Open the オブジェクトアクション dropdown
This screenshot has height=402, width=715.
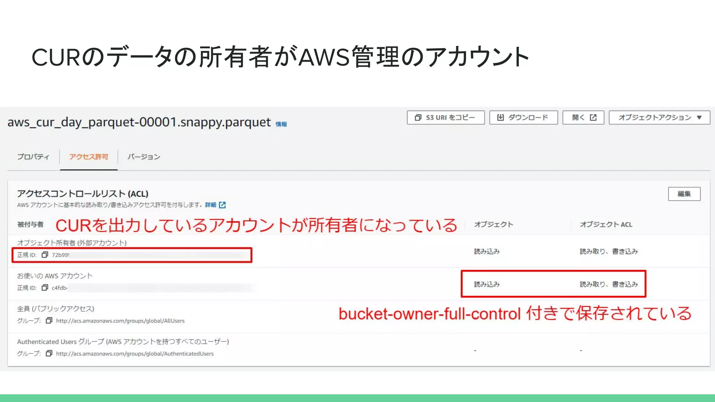click(x=659, y=118)
